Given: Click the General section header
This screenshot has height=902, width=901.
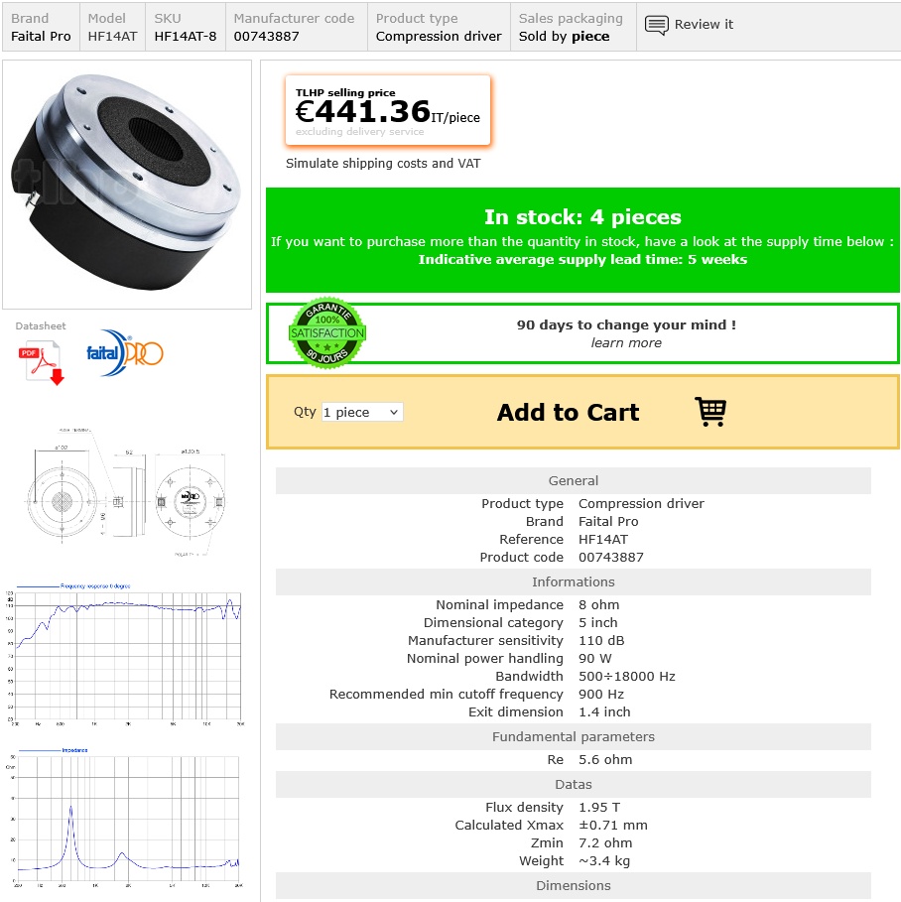Looking at the screenshot, I should tap(574, 481).
